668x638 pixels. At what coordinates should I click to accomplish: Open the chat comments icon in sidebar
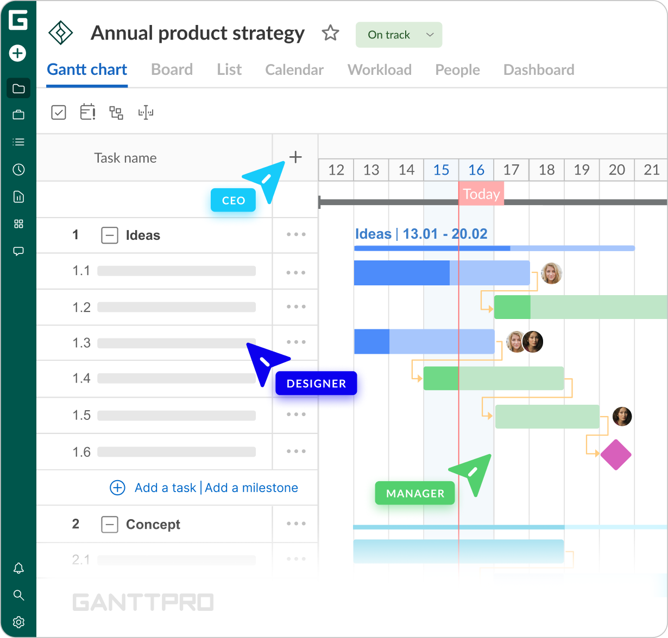18,251
